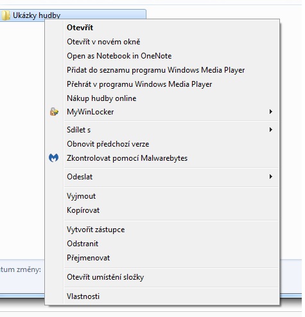Select Přidat do seznamu programu Windows Media Player
This screenshot has width=305, height=317.
pyautogui.click(x=162, y=70)
